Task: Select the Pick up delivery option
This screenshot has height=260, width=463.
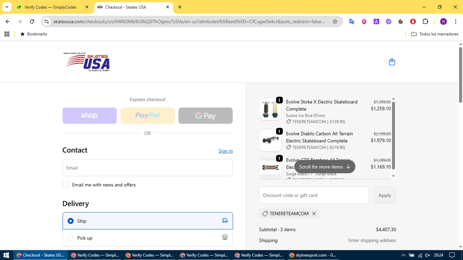Action: point(148,238)
